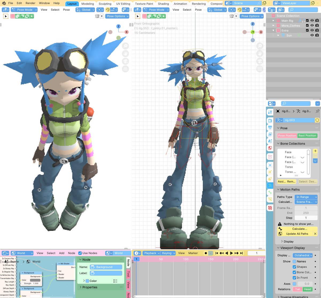The image size is (321, 298).
Task: Open the Render properties tab icon
Action: click(x=270, y=121)
